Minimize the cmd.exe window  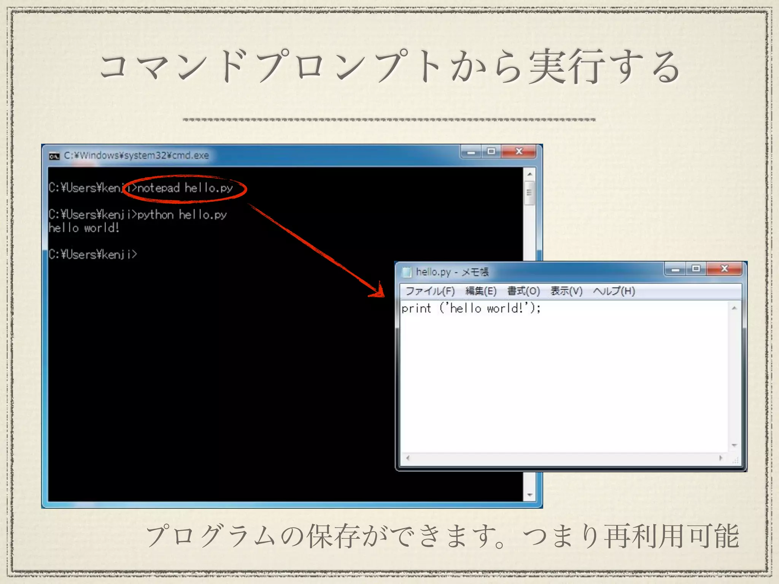click(x=471, y=152)
